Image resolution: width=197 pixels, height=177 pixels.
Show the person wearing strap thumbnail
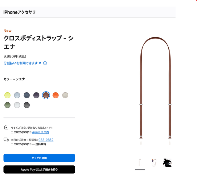[167, 163]
